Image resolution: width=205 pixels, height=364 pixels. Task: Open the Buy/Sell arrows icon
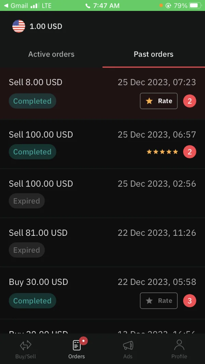(26, 346)
